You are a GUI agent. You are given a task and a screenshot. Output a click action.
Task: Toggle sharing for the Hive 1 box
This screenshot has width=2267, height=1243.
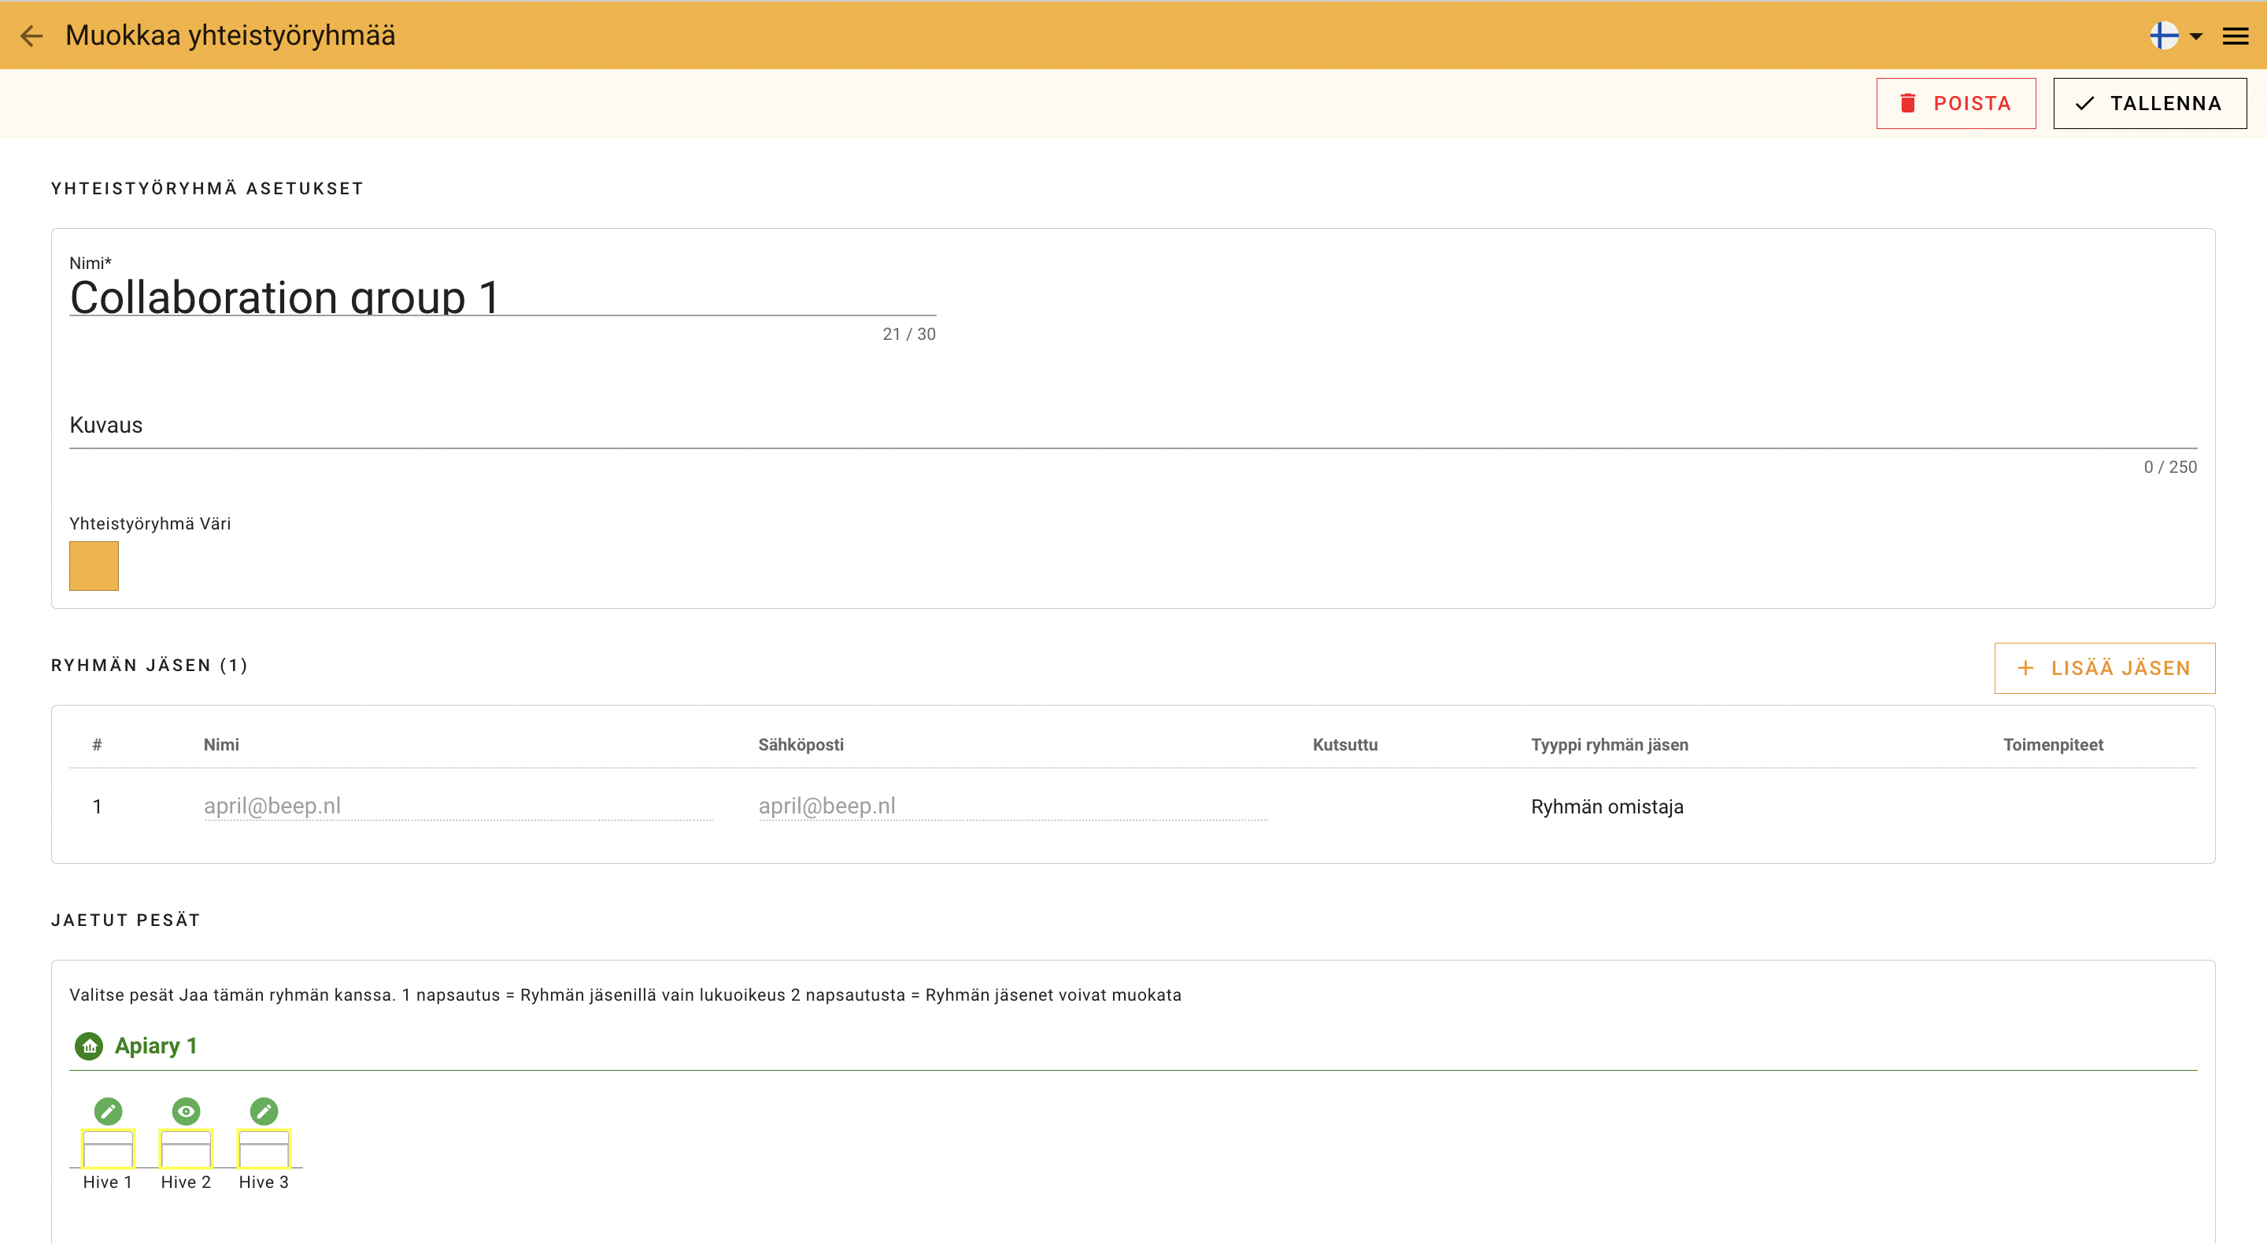click(x=109, y=1149)
